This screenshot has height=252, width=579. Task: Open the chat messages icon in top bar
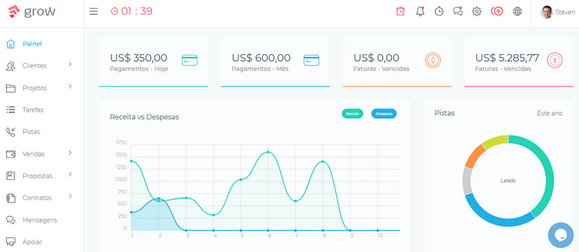coord(458,12)
